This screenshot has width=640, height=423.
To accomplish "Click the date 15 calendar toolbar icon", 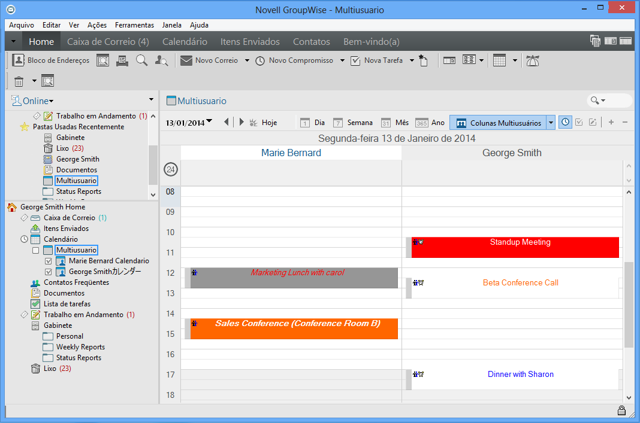I will click(x=122, y=60).
